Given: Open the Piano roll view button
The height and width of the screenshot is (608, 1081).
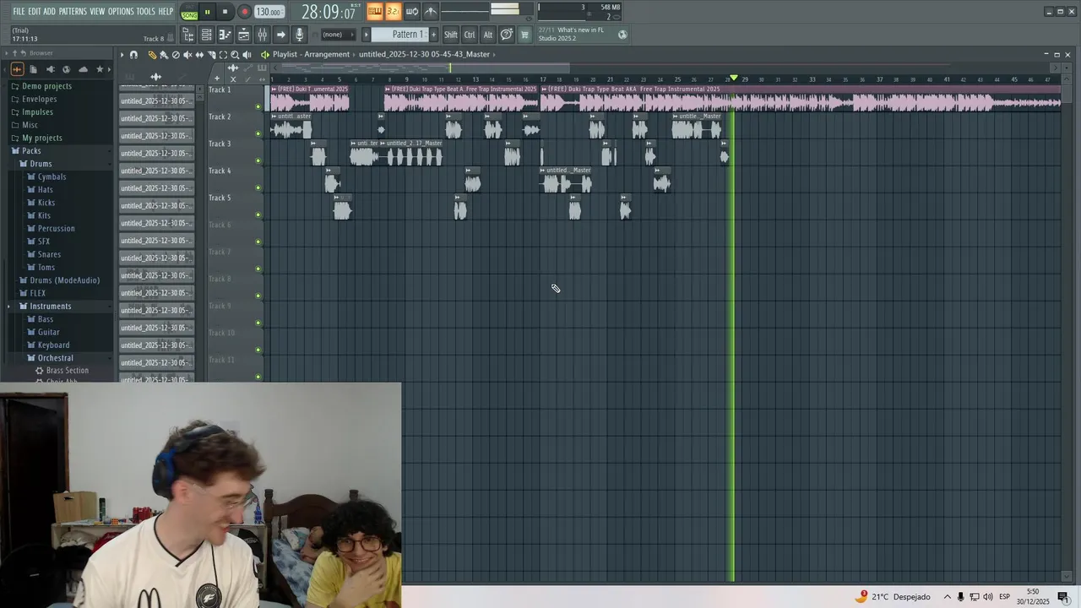Looking at the screenshot, I should pyautogui.click(x=225, y=35).
